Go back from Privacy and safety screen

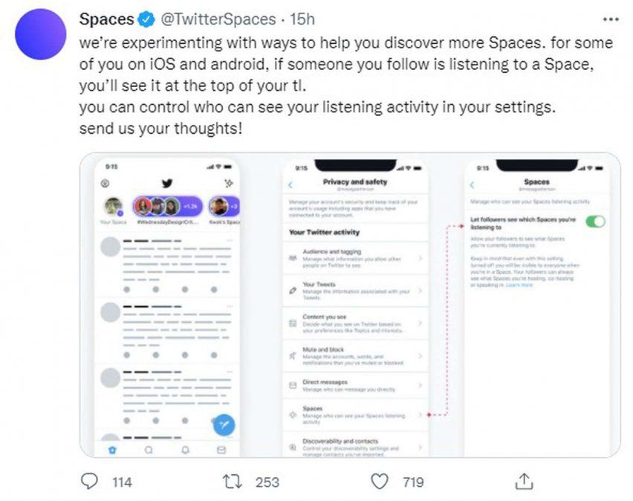[x=290, y=184]
